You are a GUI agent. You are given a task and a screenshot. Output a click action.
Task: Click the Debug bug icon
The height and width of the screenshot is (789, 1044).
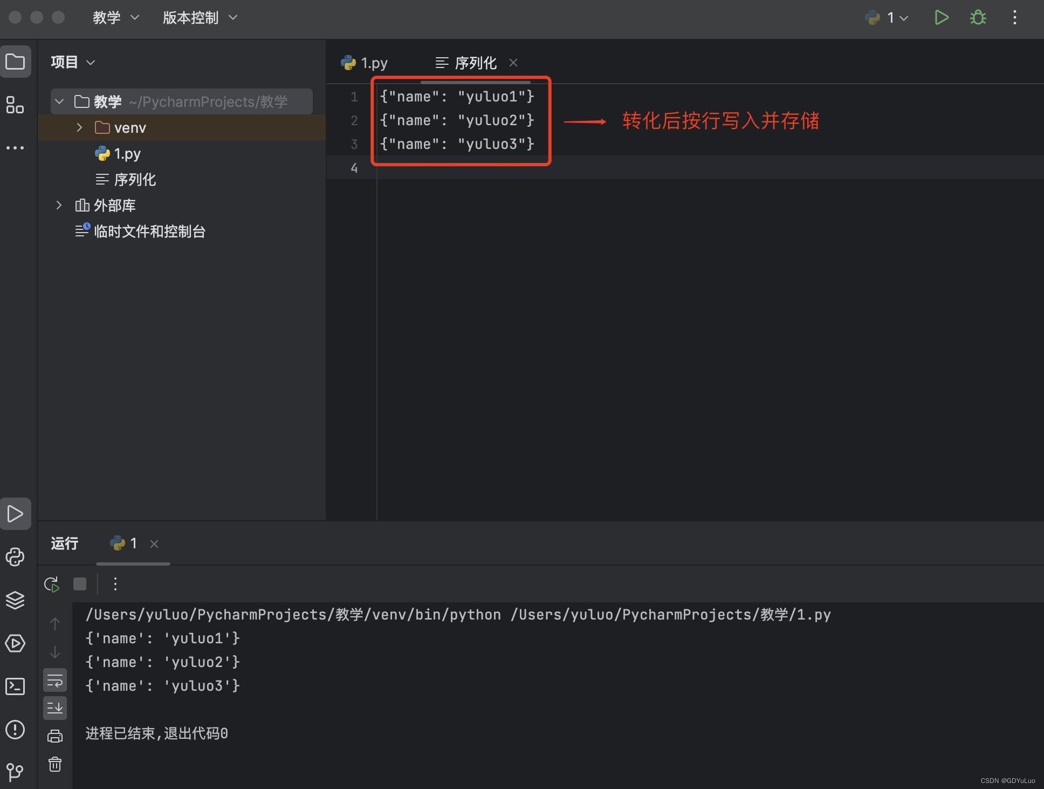tap(978, 18)
